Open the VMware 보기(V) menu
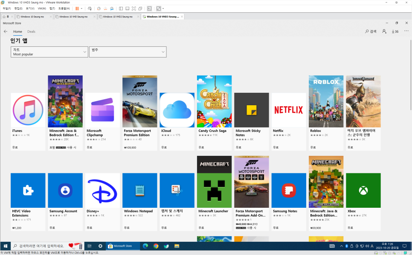The width and height of the screenshot is (412, 255). tap(30, 9)
